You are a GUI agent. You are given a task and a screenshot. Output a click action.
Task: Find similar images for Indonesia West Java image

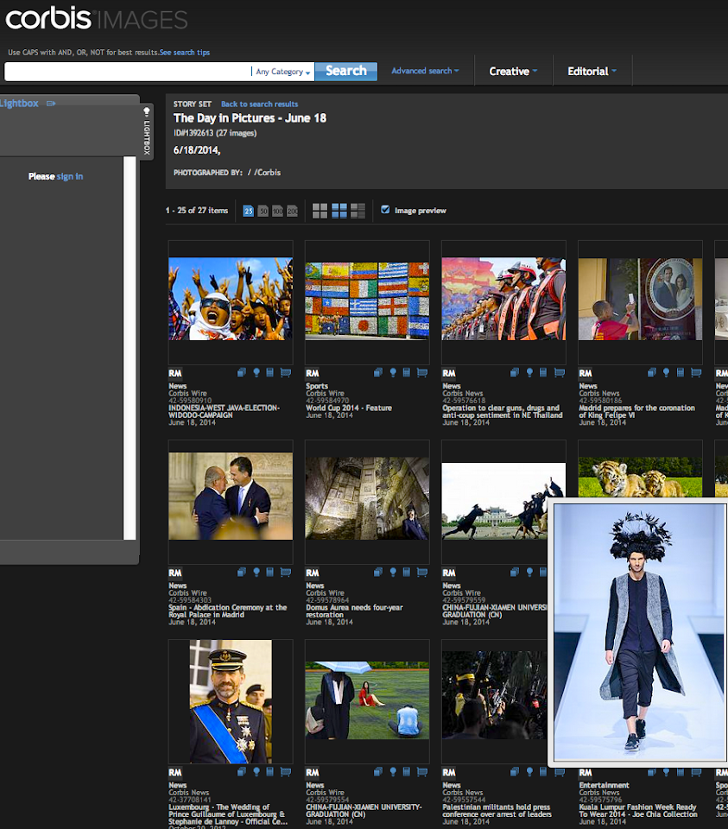coord(242,373)
